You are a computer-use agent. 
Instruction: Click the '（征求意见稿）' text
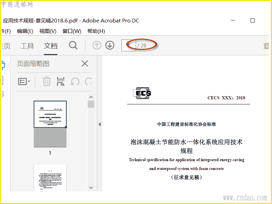pos(186,177)
